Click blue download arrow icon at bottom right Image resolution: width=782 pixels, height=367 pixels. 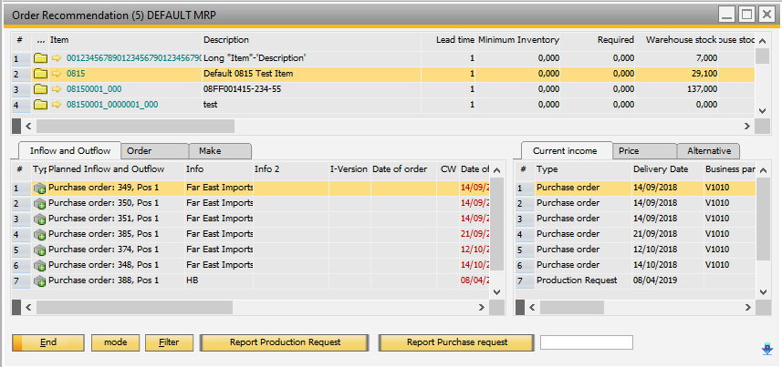(x=766, y=347)
